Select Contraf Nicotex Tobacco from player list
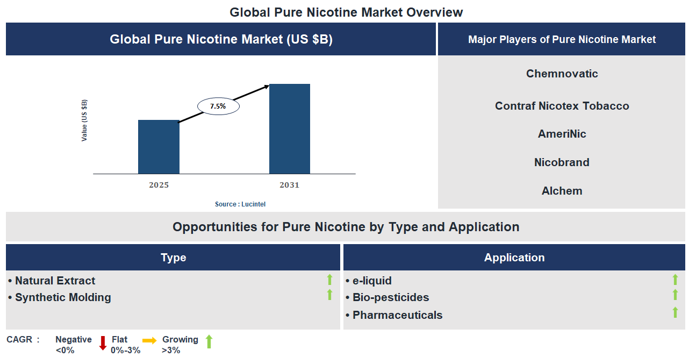This screenshot has height=364, width=696. coord(562,106)
